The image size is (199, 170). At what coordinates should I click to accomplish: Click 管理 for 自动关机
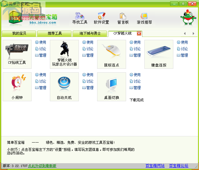pos(88,88)
